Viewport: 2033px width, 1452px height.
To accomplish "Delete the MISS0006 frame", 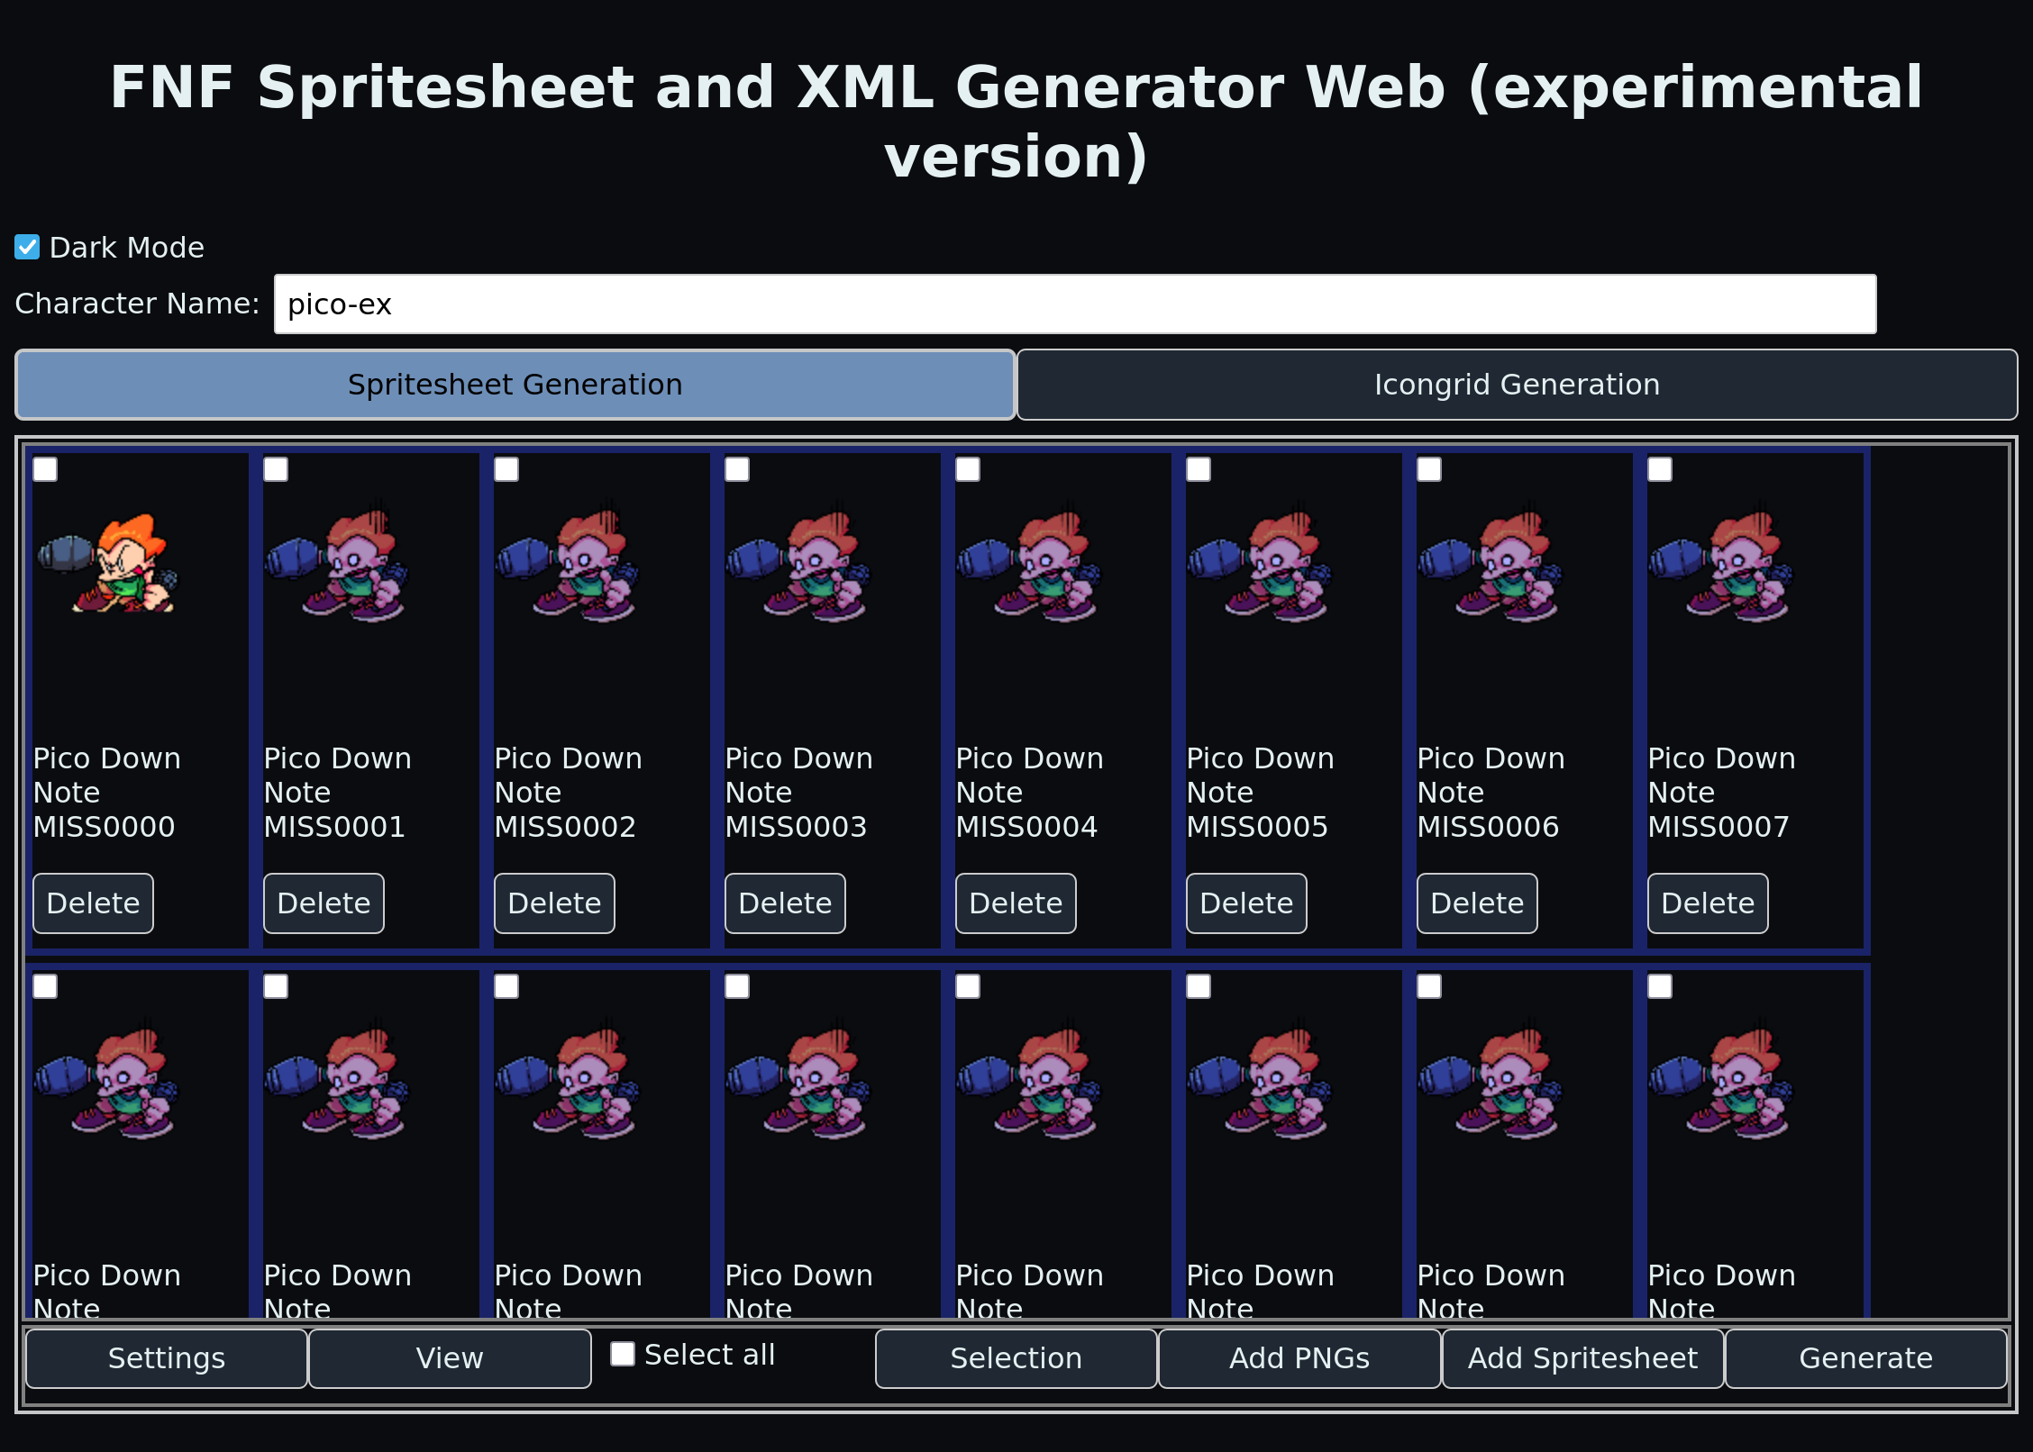I will [1477, 903].
